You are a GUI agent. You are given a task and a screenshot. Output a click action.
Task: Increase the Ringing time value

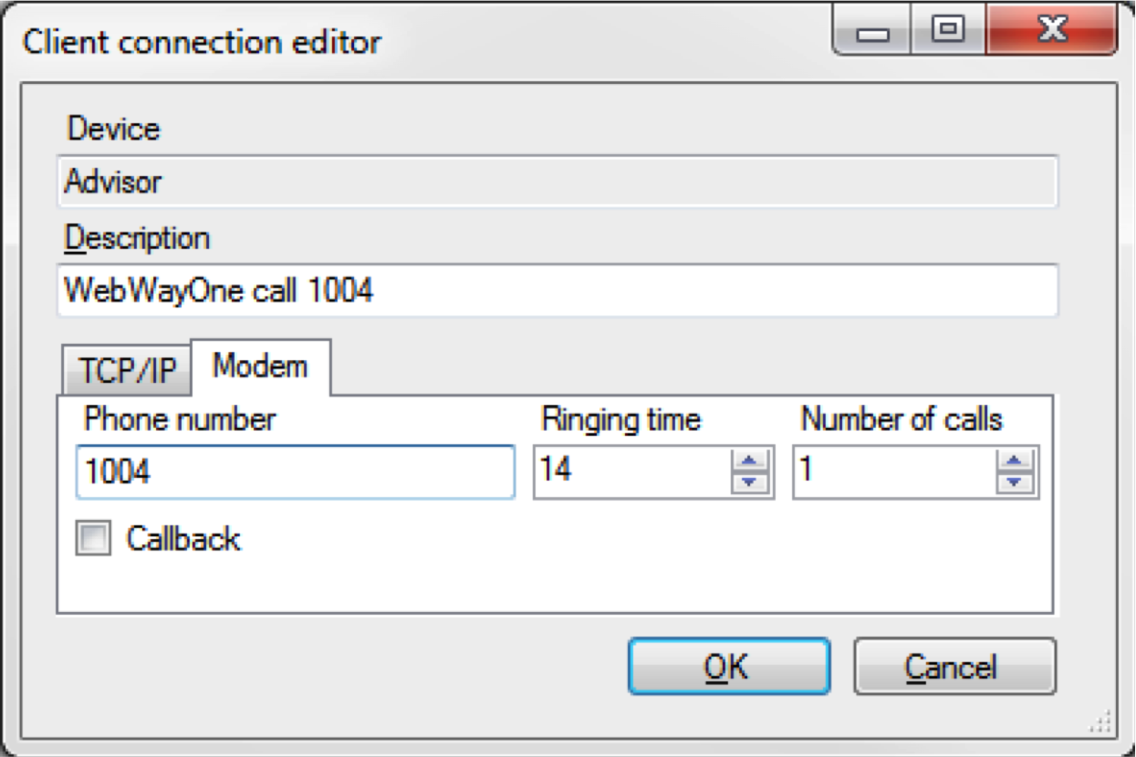coord(750,461)
